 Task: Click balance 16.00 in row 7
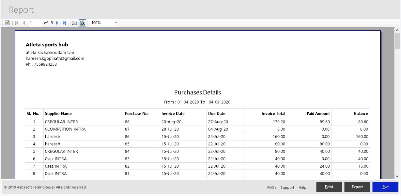(x=363, y=166)
